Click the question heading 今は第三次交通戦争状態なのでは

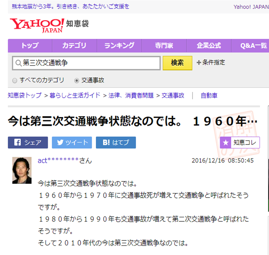tap(132, 121)
